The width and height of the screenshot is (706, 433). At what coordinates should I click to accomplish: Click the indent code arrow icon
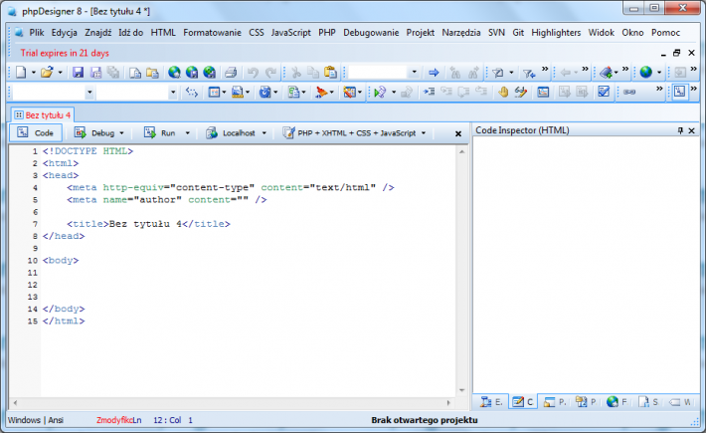429,92
